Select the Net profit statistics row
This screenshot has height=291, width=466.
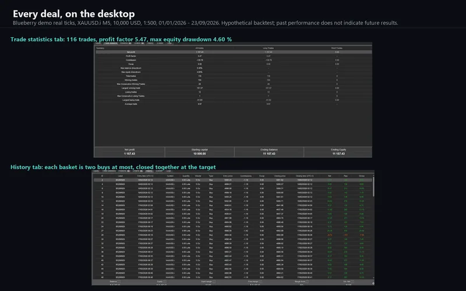click(x=234, y=52)
